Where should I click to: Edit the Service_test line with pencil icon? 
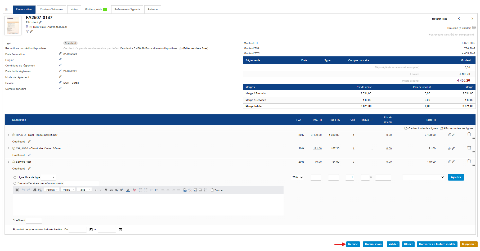click(453, 162)
